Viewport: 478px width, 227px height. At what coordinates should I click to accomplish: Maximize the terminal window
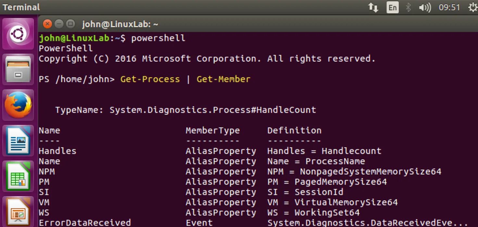tap(70, 24)
